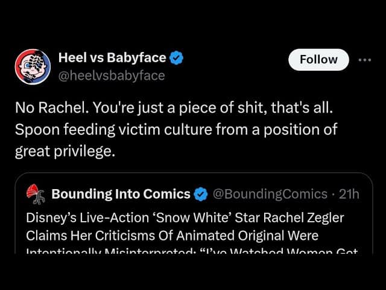The width and height of the screenshot is (386, 290).
Task: Click the words "great privilege" in tweet
Action: pyautogui.click(x=65, y=151)
